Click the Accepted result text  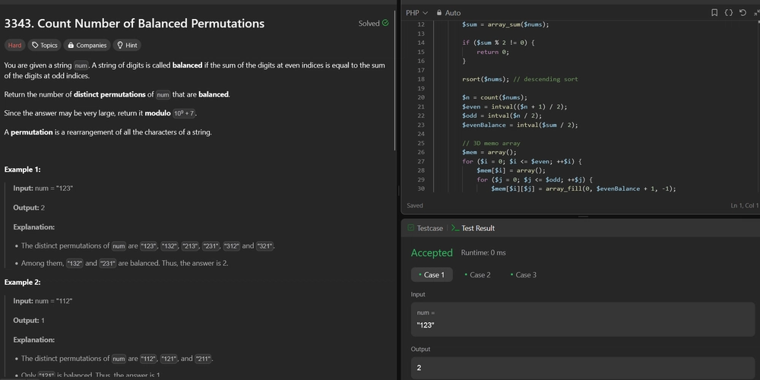point(432,252)
